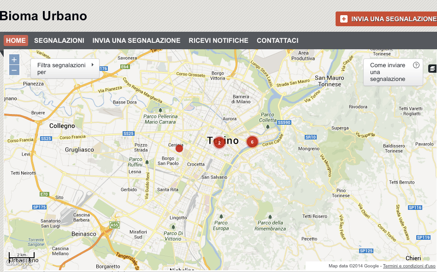This screenshot has width=437, height=272.
Task: Click the Bioma Urbano site title
Action: (x=43, y=16)
